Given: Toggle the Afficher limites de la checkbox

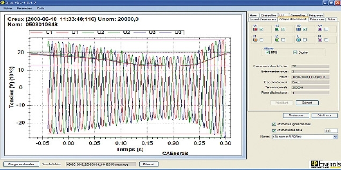Looking at the screenshot, I should click(x=274, y=131).
